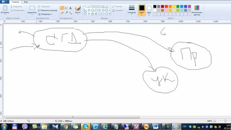This screenshot has width=231, height=130.
Task: Select the Magnifier tool
Action: [x=70, y=13]
